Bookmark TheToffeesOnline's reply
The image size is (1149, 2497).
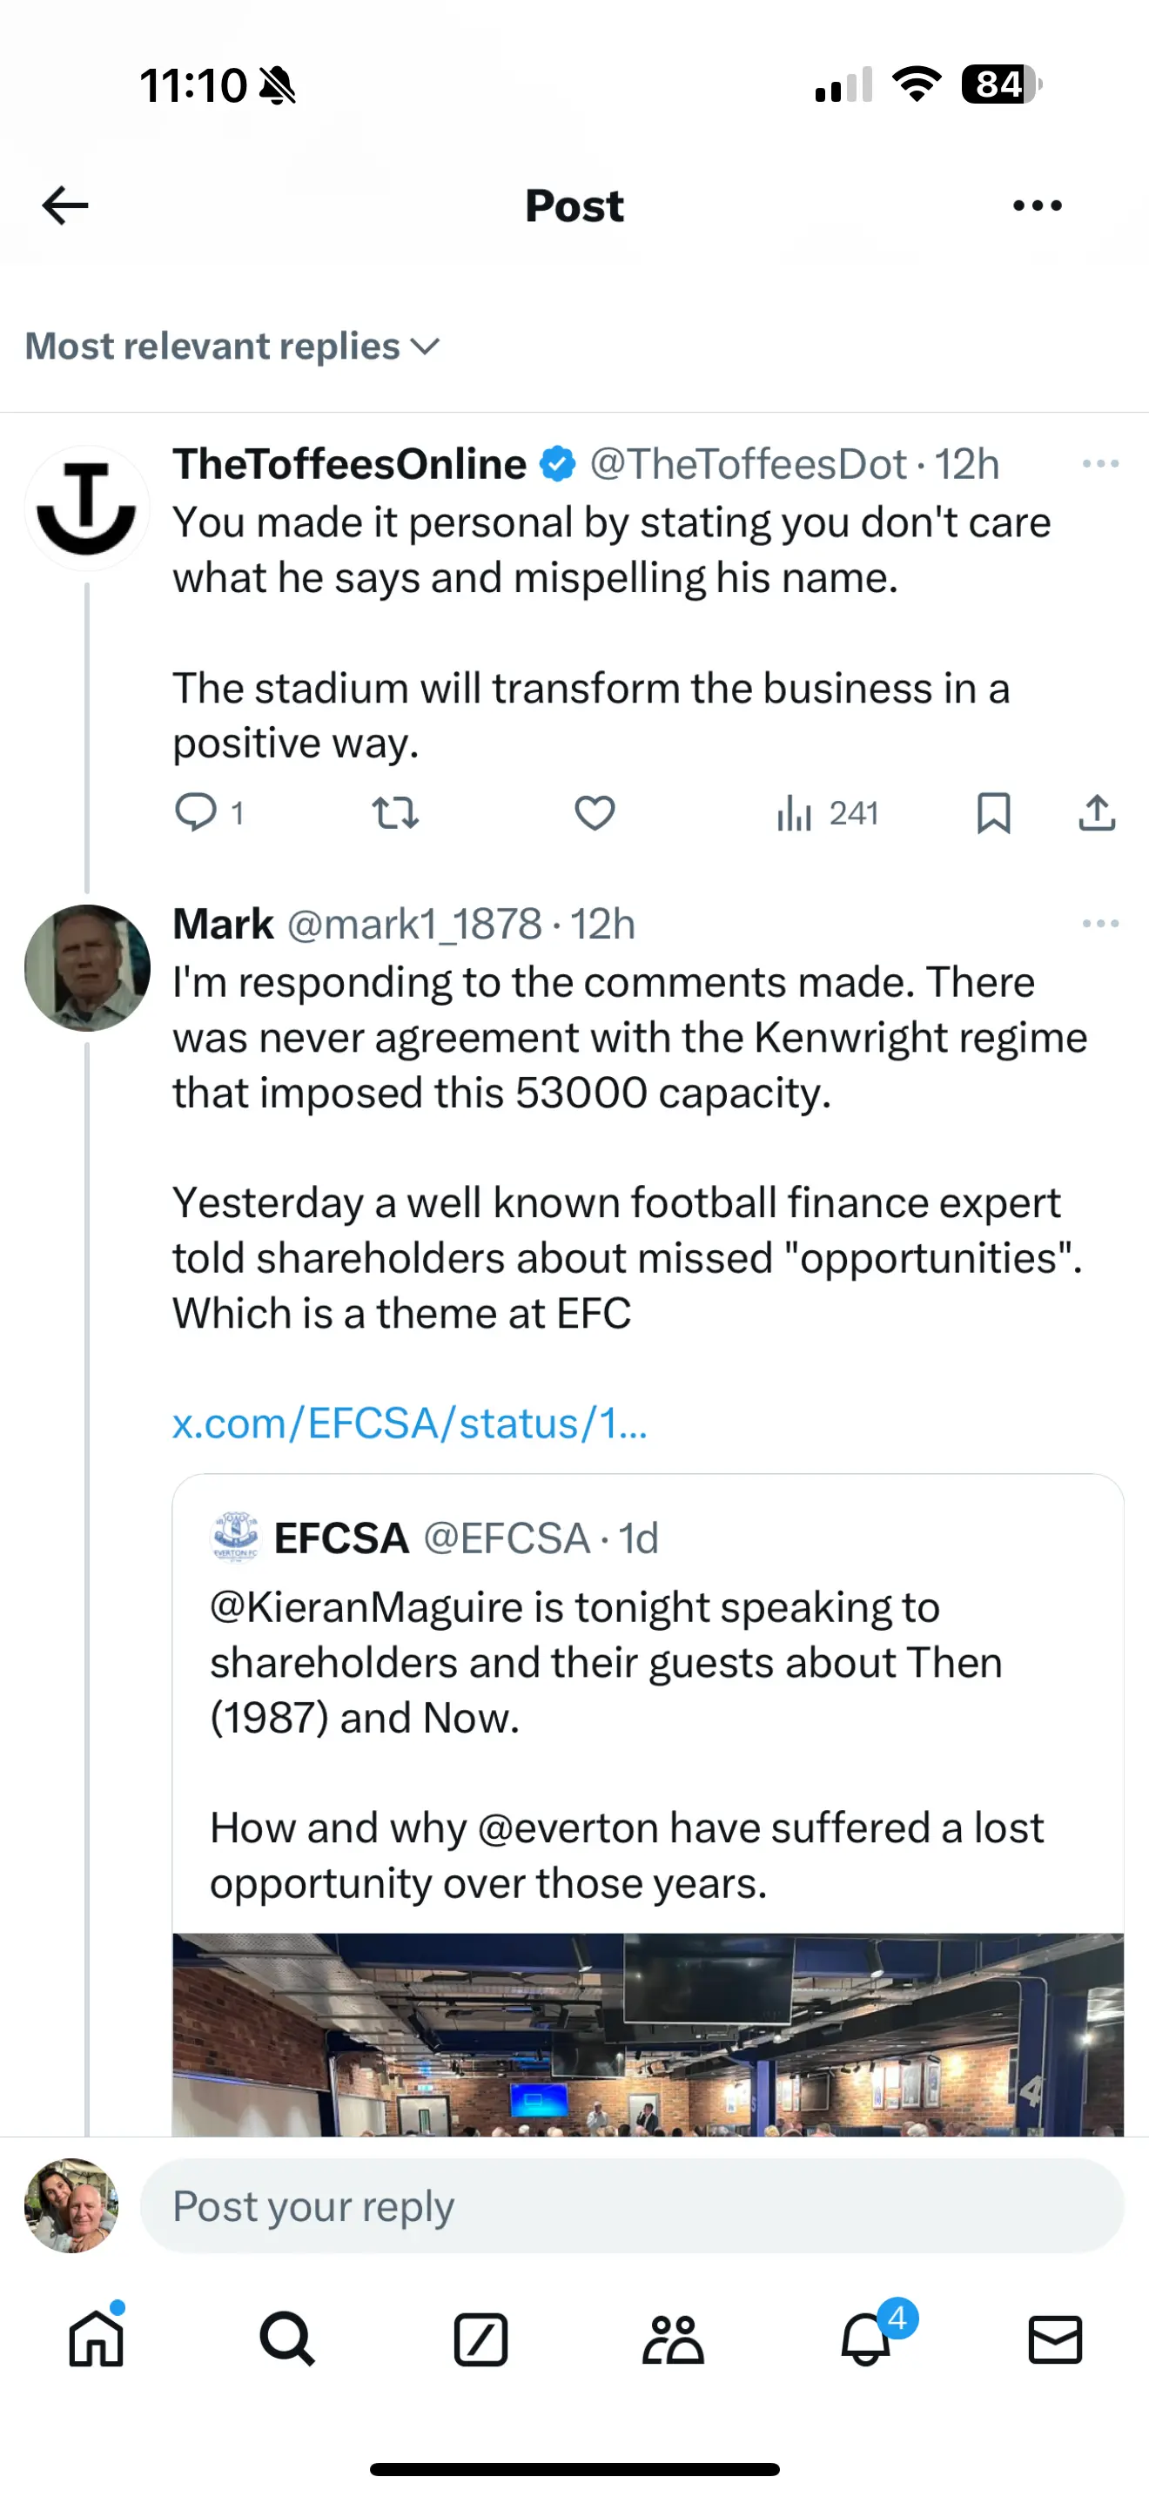pos(993,812)
